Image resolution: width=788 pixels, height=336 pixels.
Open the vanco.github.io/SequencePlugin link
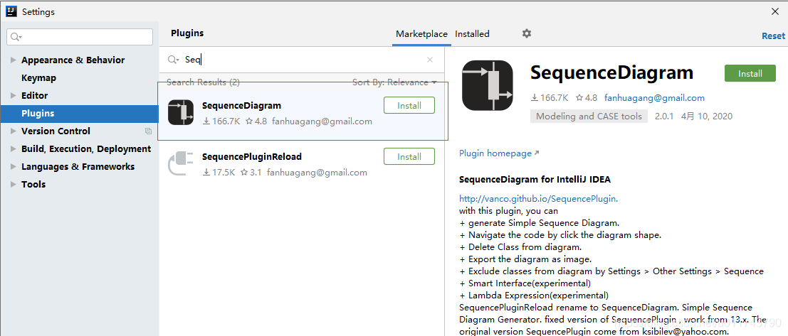tap(538, 199)
